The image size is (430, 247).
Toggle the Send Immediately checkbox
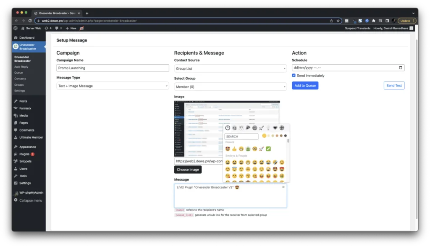(294, 76)
